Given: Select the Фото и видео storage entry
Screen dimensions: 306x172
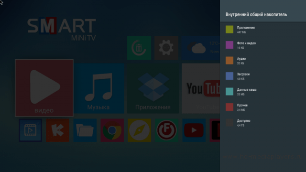Looking at the screenshot, I should 263,45.
